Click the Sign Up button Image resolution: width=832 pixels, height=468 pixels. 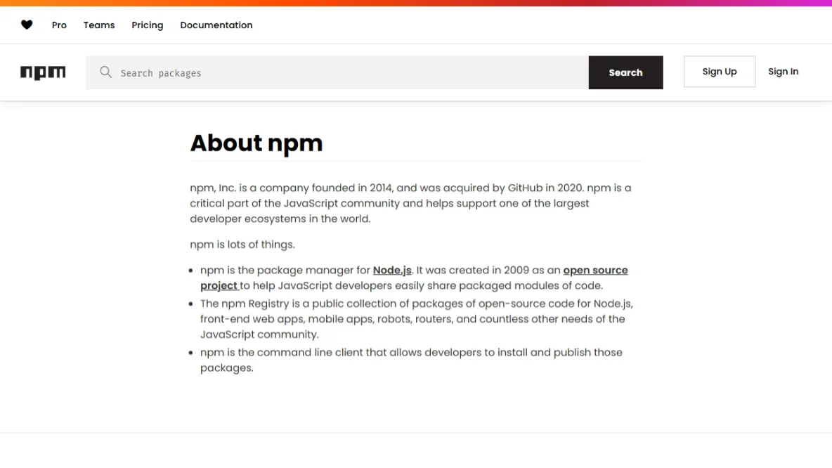pyautogui.click(x=719, y=71)
